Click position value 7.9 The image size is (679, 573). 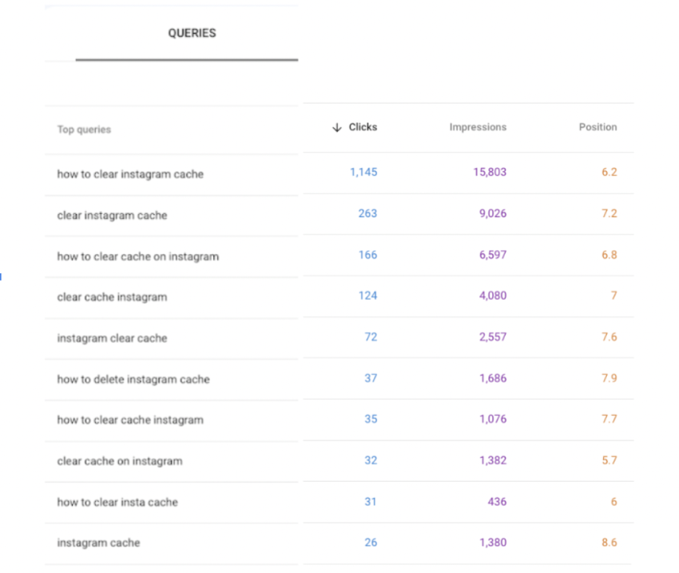tap(610, 378)
